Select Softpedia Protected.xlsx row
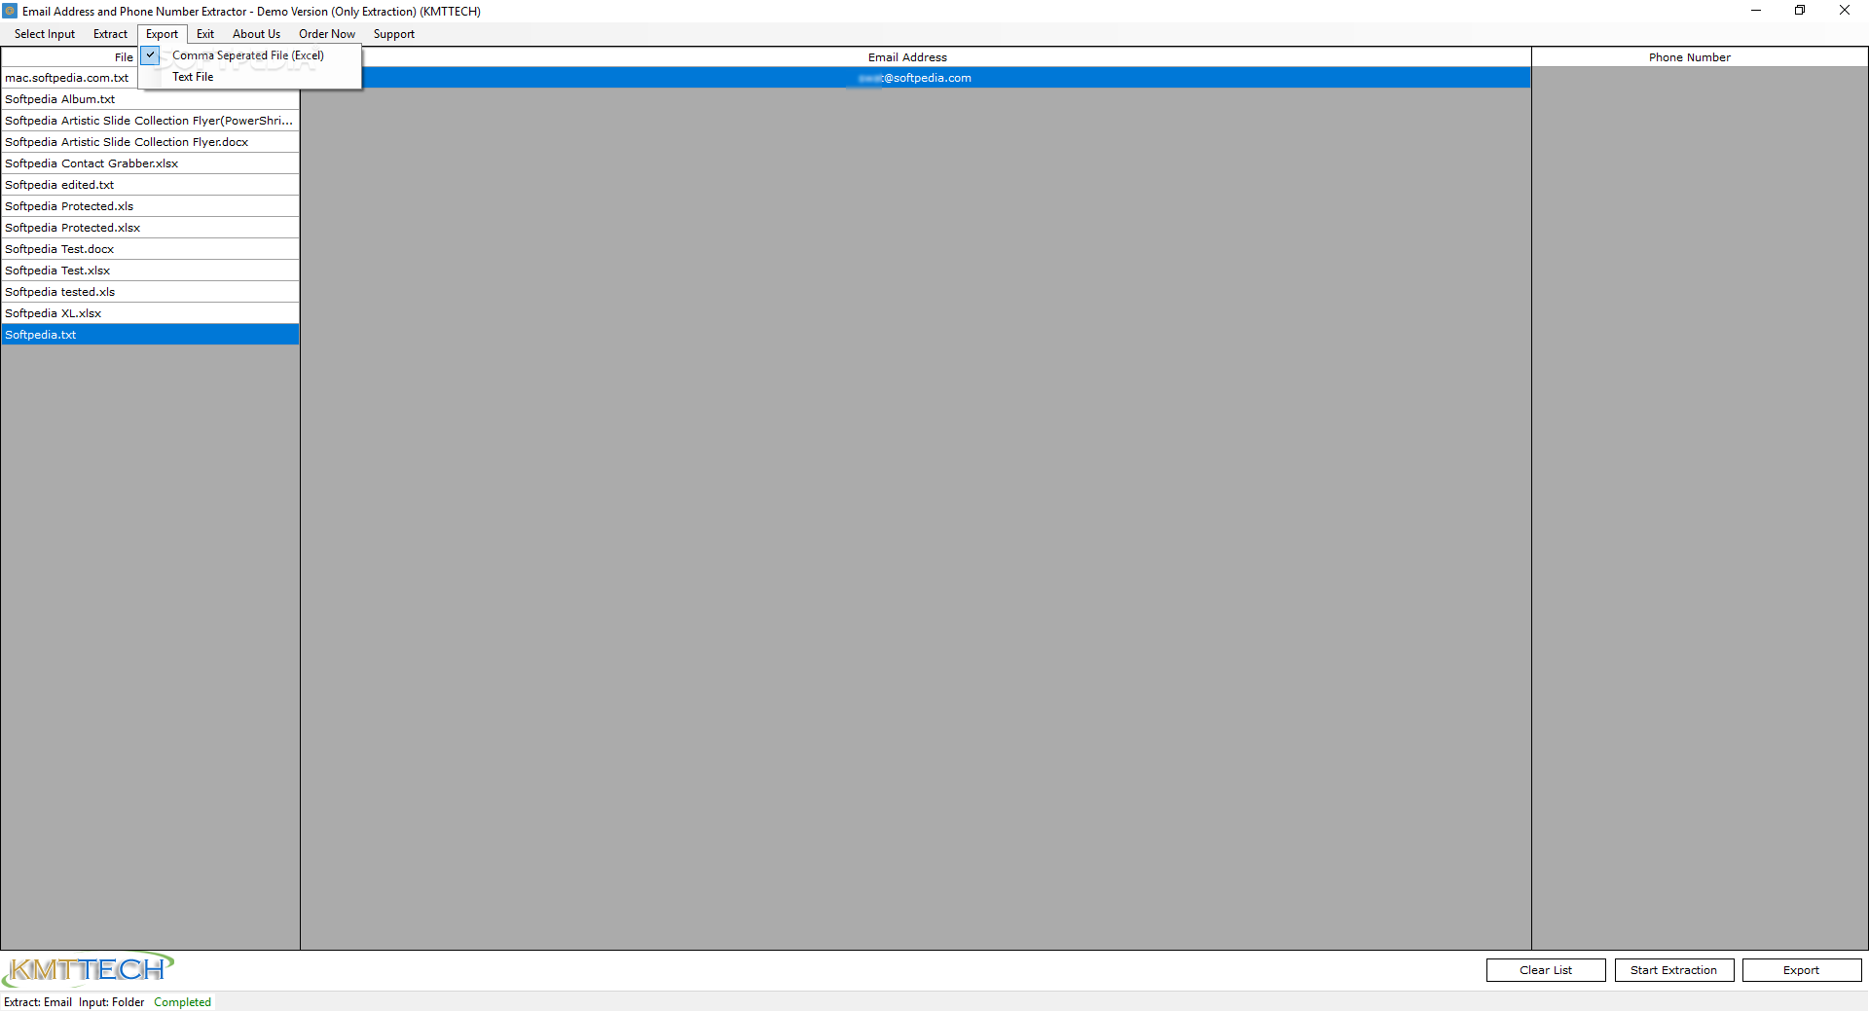 coord(150,228)
